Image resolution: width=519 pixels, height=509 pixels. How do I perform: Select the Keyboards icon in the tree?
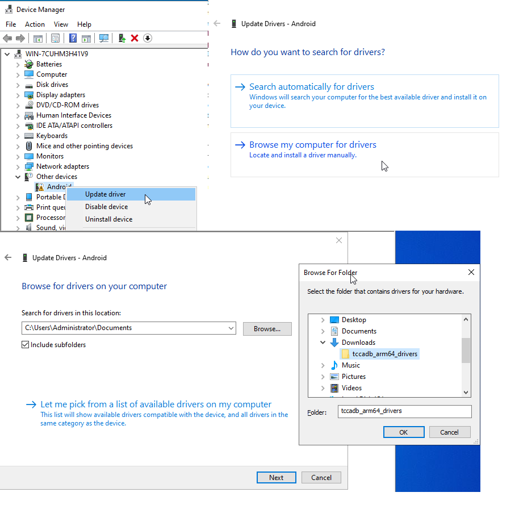pyautogui.click(x=29, y=136)
